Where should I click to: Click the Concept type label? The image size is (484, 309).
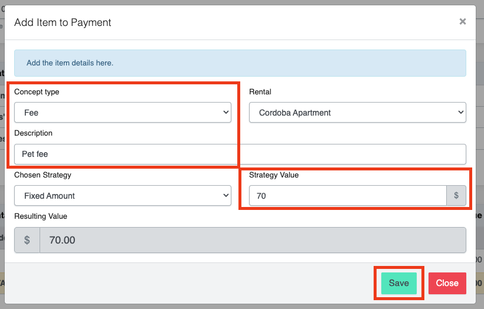37,92
